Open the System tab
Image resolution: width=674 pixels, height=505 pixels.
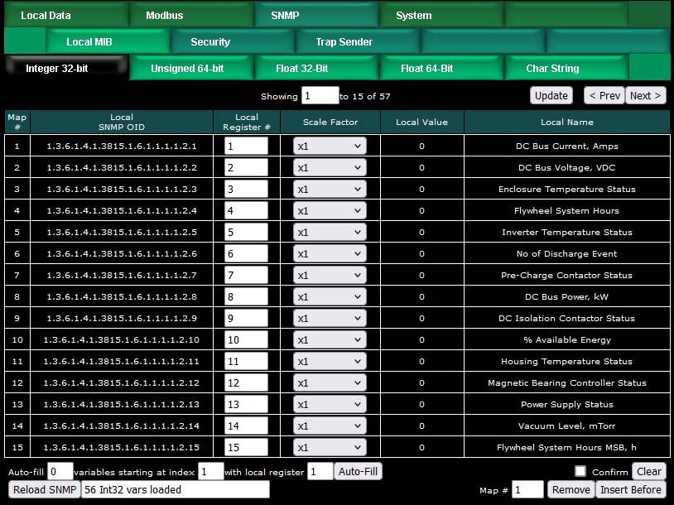[x=413, y=16]
